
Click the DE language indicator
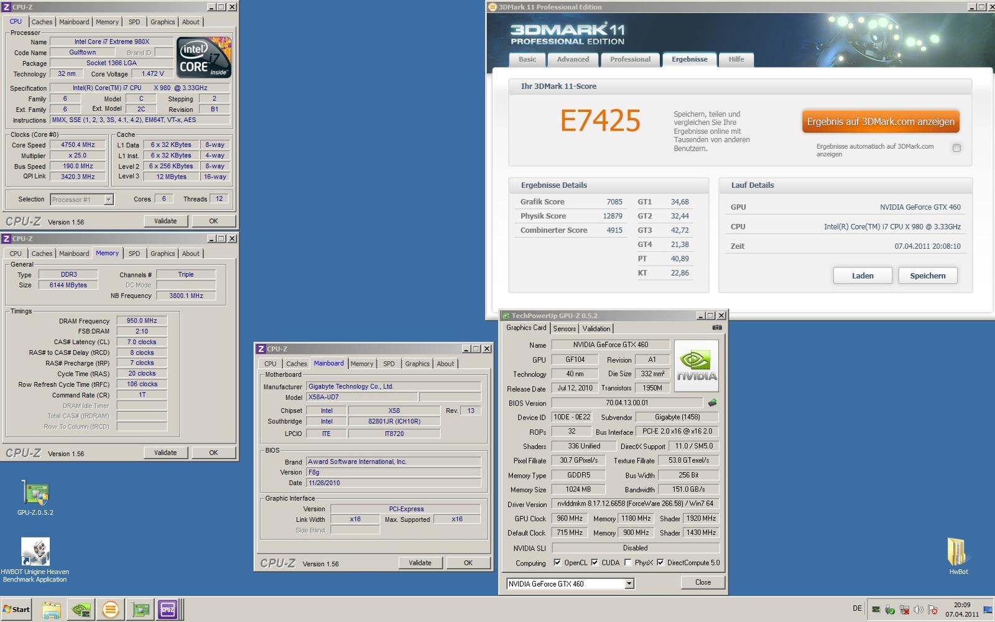(857, 608)
